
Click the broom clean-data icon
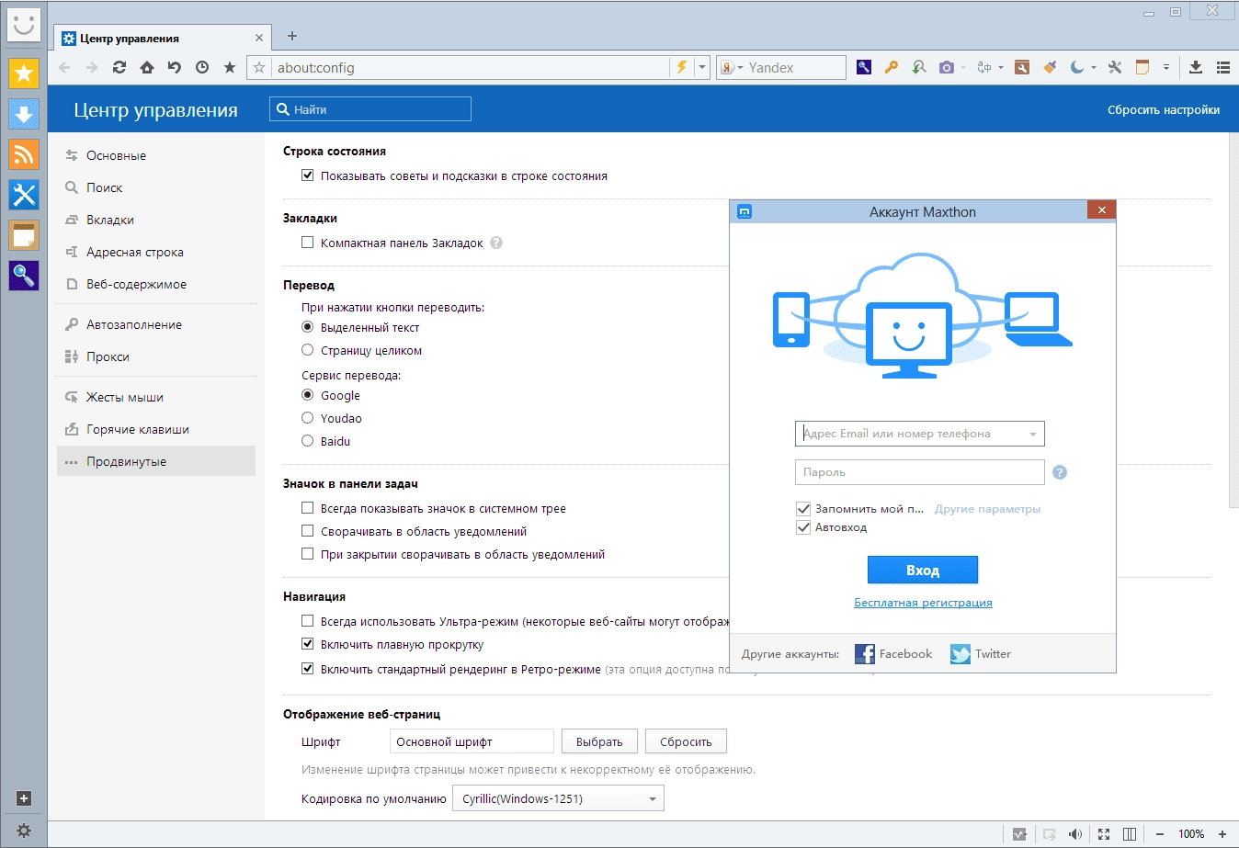point(1049,67)
